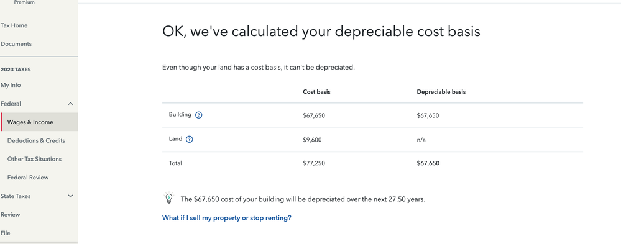Screen dimensions: 621x244
Task: Open Federal Review item
Action: point(28,178)
